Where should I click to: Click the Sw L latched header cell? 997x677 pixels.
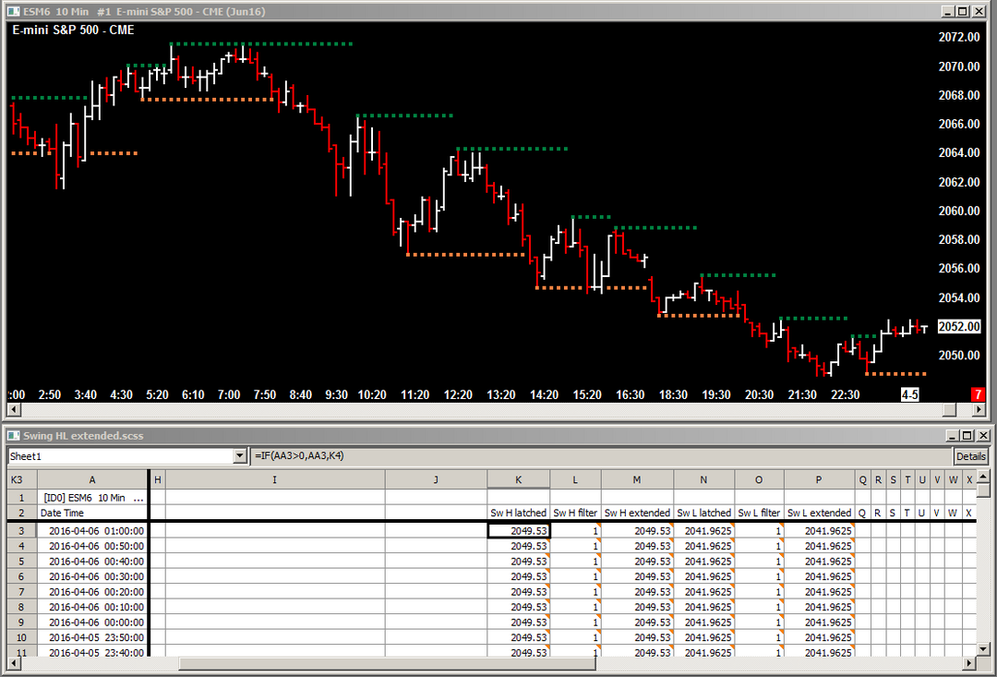(703, 513)
